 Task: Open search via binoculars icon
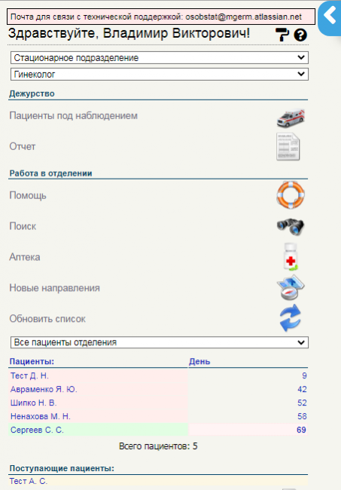tap(291, 226)
